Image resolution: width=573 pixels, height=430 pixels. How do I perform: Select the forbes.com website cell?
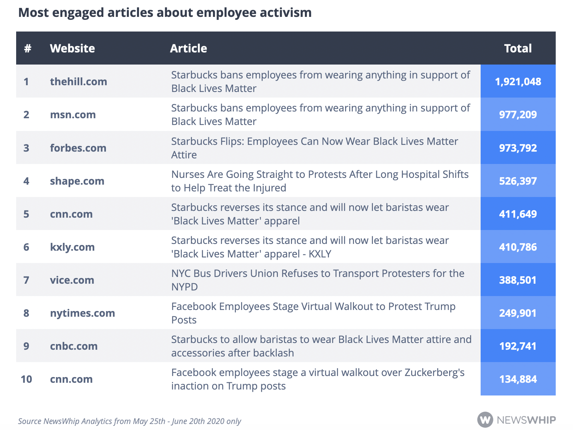coord(78,148)
